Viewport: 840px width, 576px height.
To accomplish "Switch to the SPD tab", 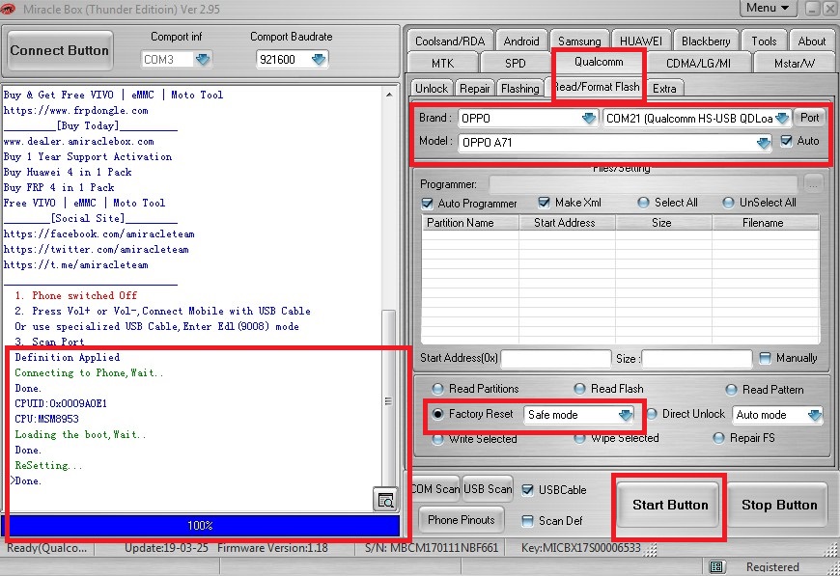I will [x=516, y=63].
